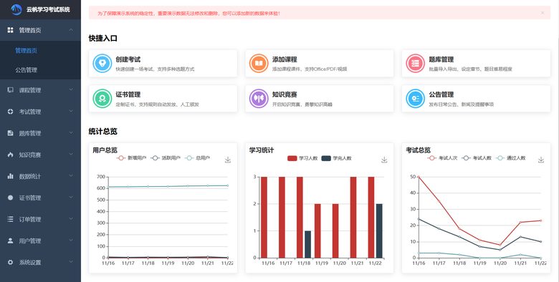559x282 pixels.
Task: Toggle 学完人数 series in legend
Action: pyautogui.click(x=336, y=158)
